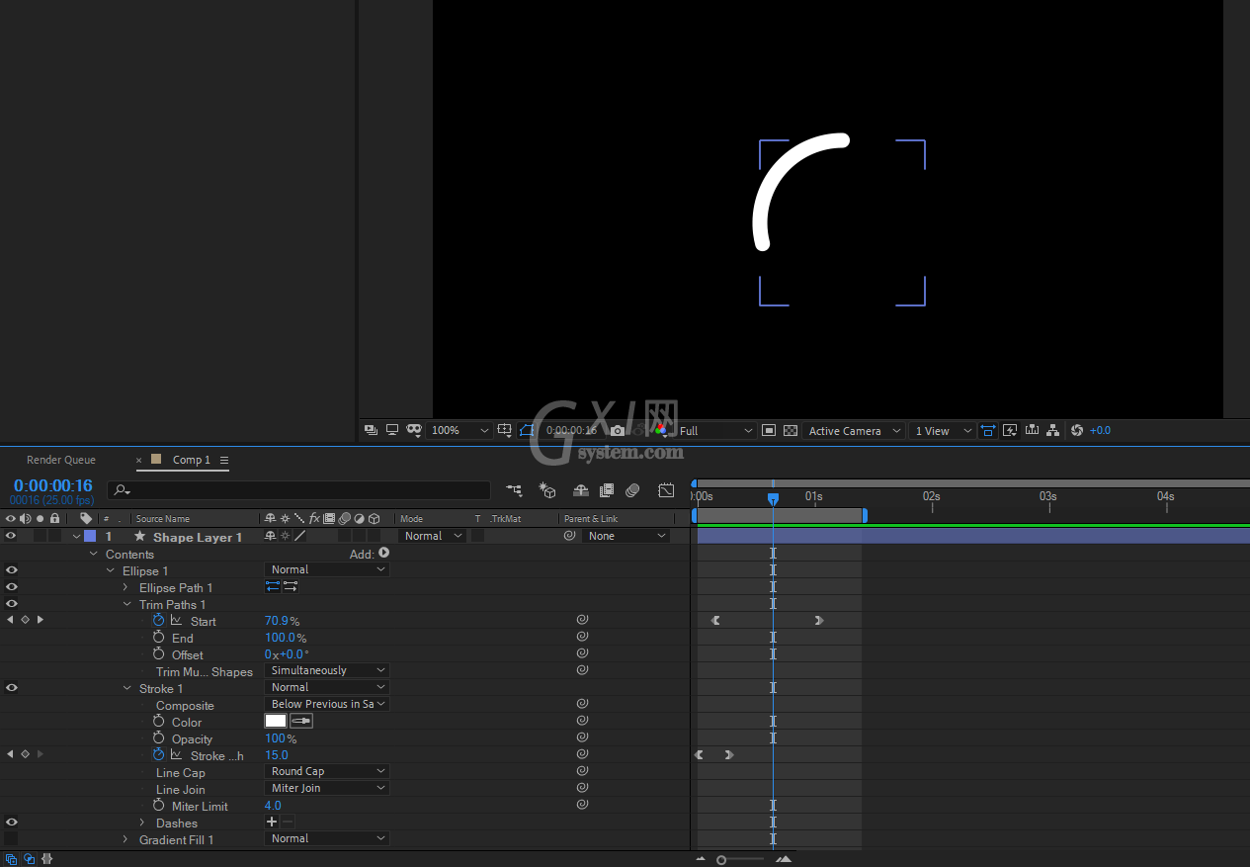Image resolution: width=1250 pixels, height=867 pixels.
Task: Toggle mask and shape path visibility
Action: [527, 430]
